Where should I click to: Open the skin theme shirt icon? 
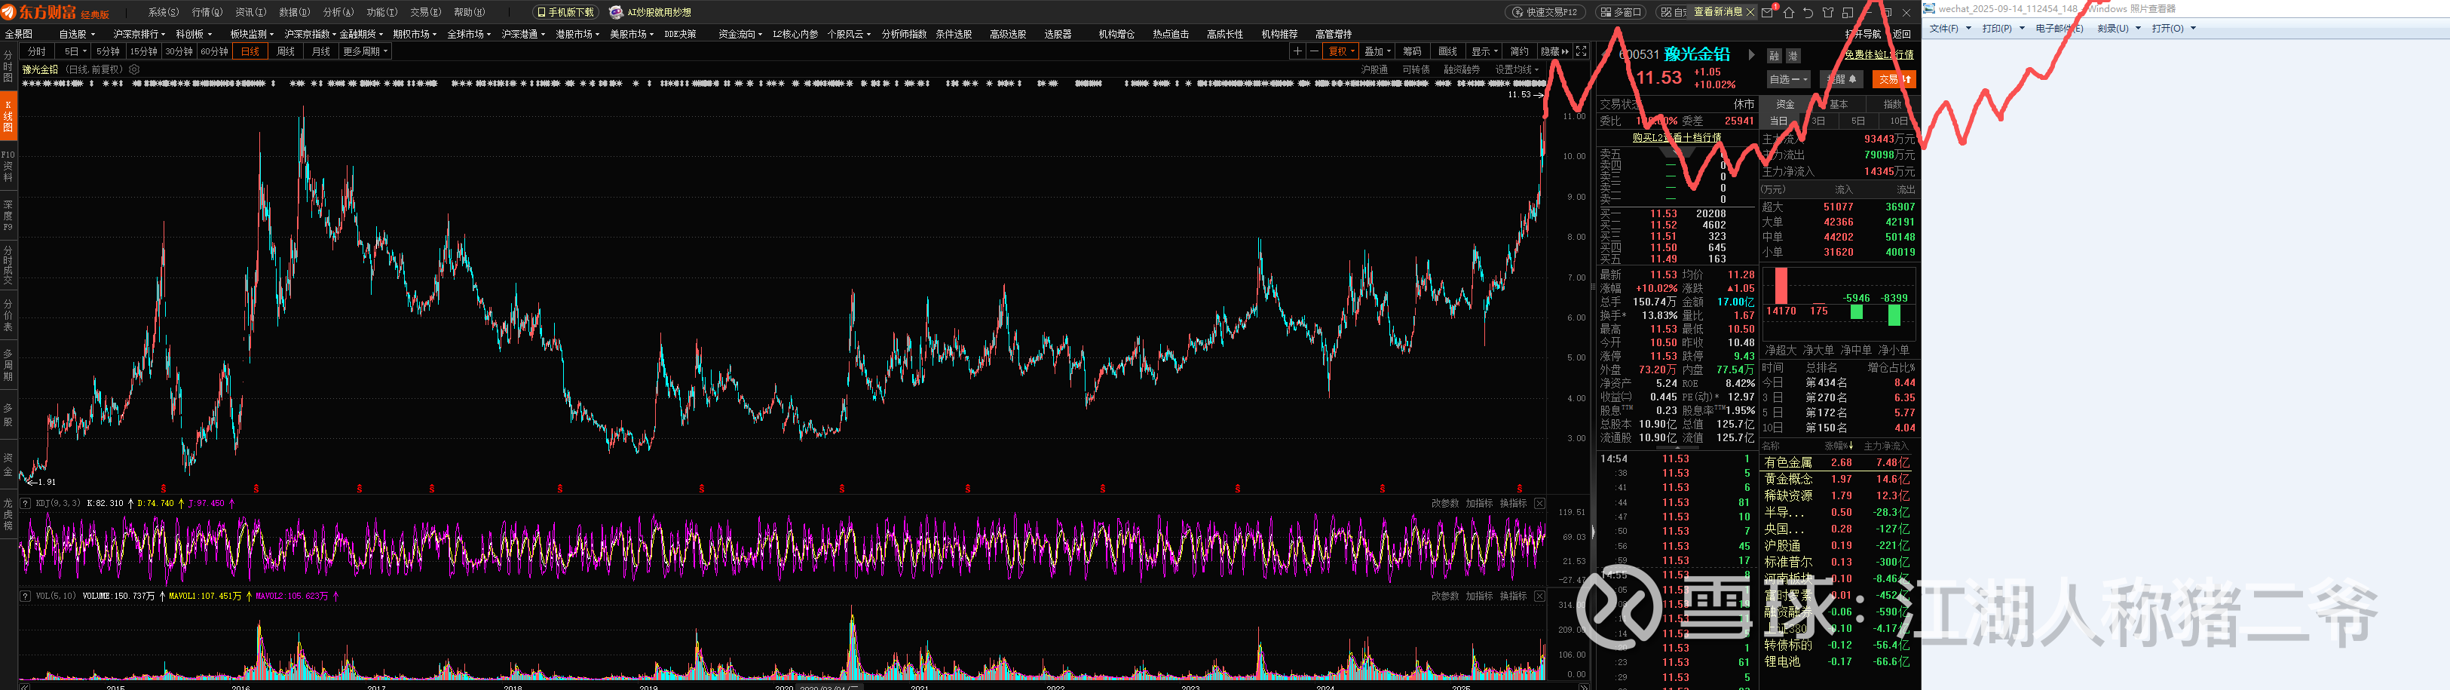1828,12
